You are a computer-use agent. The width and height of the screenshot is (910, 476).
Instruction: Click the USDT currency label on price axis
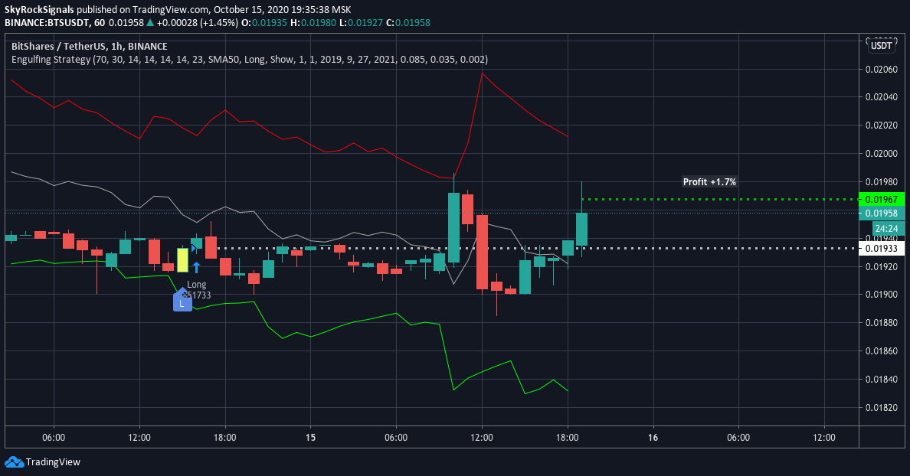click(x=881, y=46)
